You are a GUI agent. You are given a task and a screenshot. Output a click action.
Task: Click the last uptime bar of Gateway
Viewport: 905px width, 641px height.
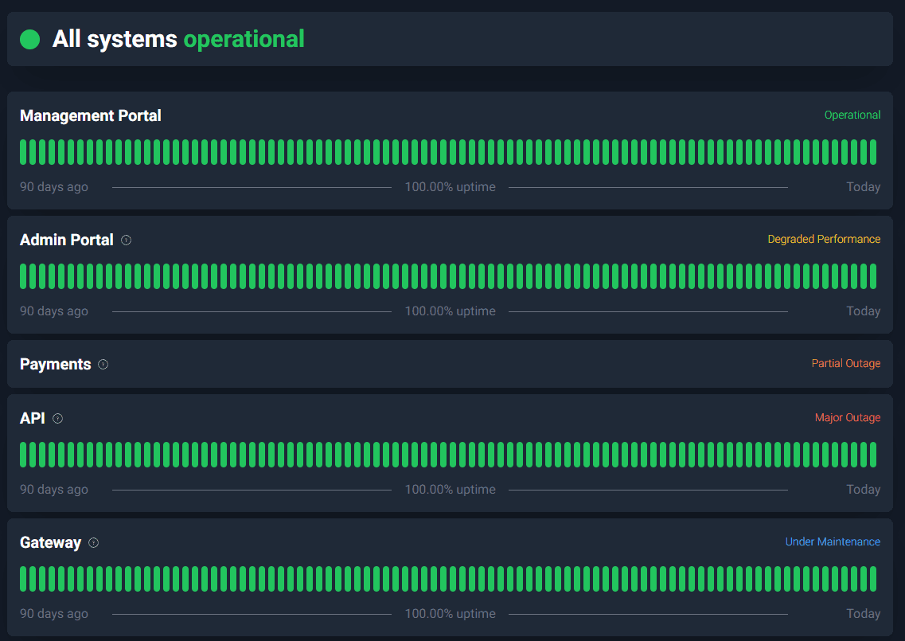pyautogui.click(x=873, y=578)
